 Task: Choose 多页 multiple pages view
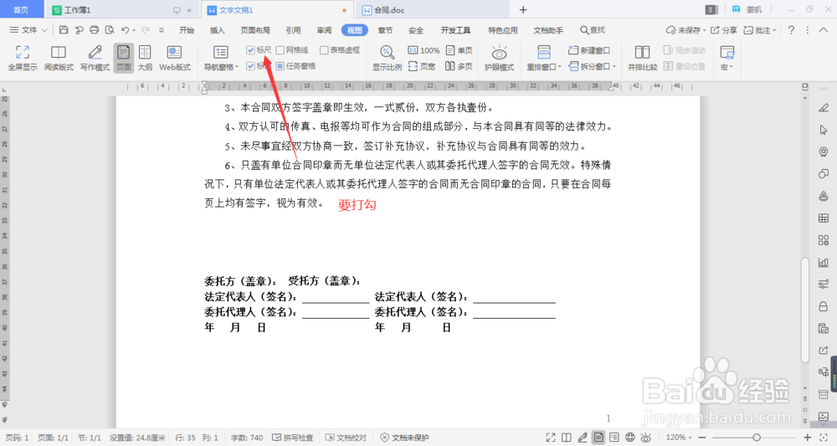click(459, 66)
